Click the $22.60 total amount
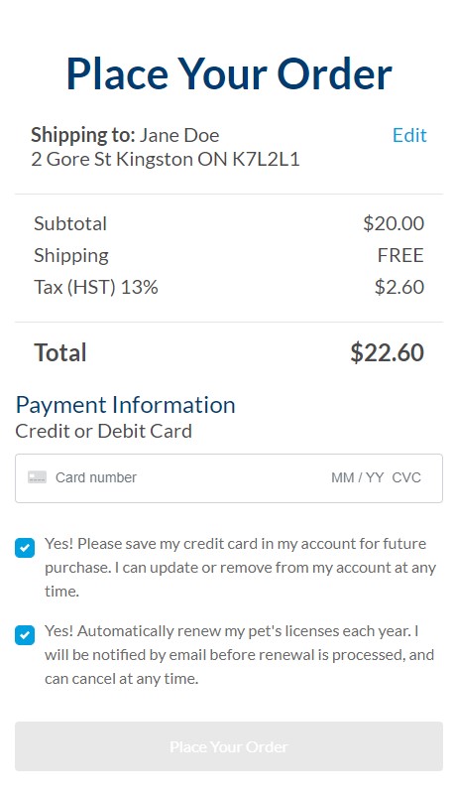This screenshot has width=454, height=798. click(x=387, y=352)
